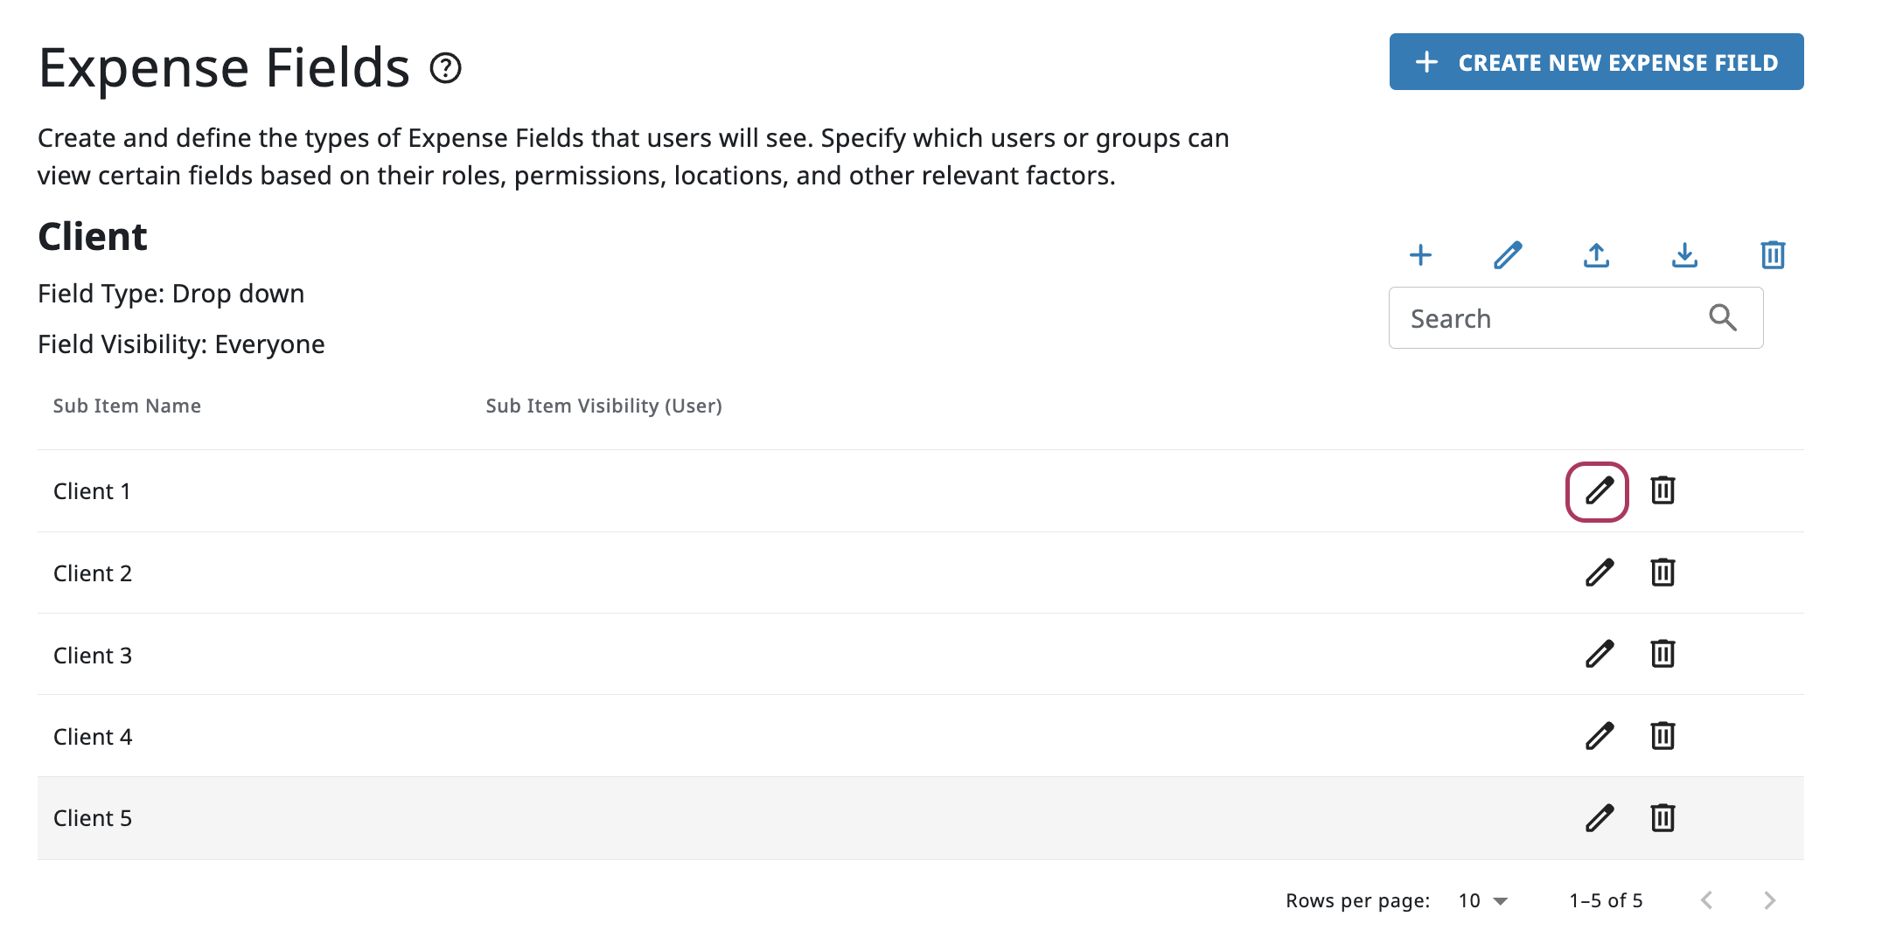Edit the Client 2 sub item
1889x944 pixels.
click(1600, 573)
